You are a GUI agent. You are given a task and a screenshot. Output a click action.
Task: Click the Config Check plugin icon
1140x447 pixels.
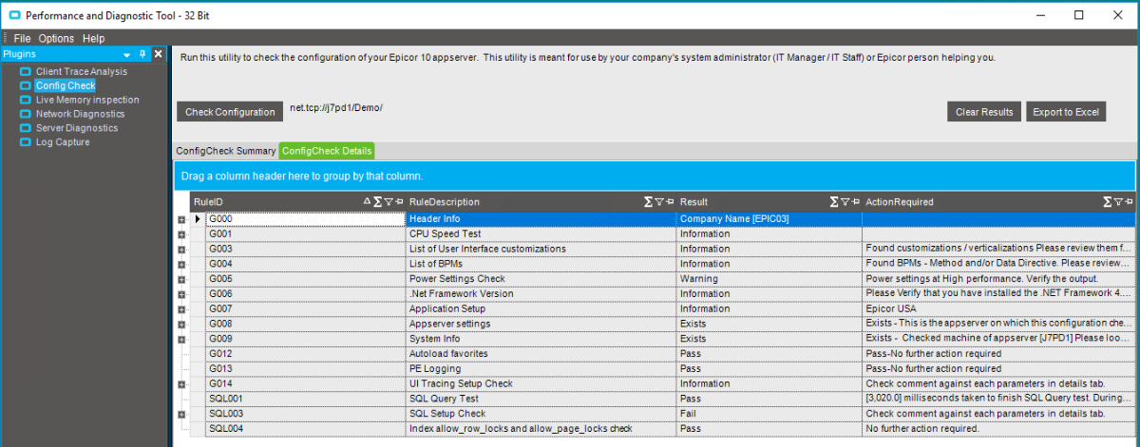pos(26,86)
